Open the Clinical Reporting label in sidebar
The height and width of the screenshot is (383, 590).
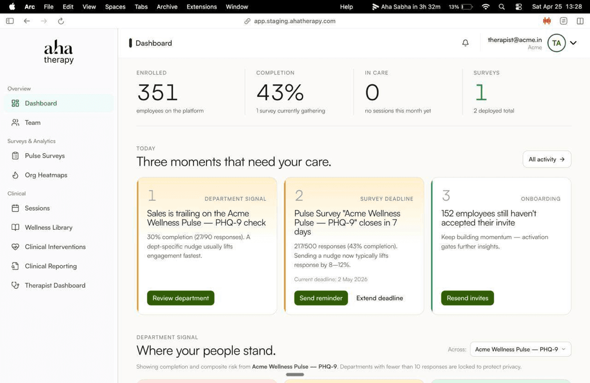[51, 266]
